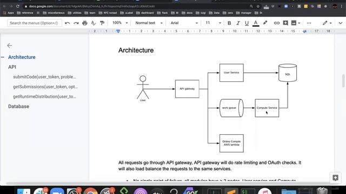The image size is (346, 194).
Task: Select the API gateway box in diagram
Action: pos(187,89)
